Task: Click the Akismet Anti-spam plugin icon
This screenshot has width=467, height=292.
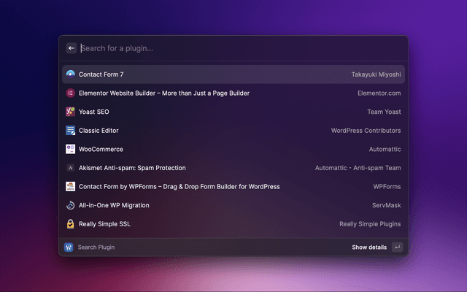Action: pyautogui.click(x=70, y=168)
